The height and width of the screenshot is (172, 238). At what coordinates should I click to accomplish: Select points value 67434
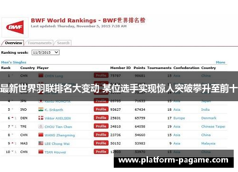pos(140,109)
